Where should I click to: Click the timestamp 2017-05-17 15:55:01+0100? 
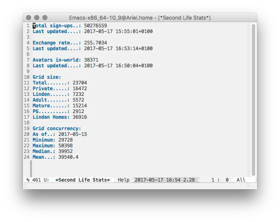click(118, 31)
